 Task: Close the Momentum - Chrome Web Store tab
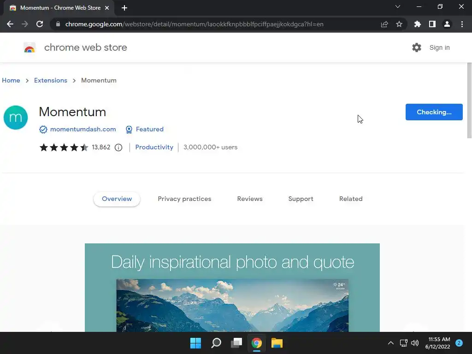point(107,8)
